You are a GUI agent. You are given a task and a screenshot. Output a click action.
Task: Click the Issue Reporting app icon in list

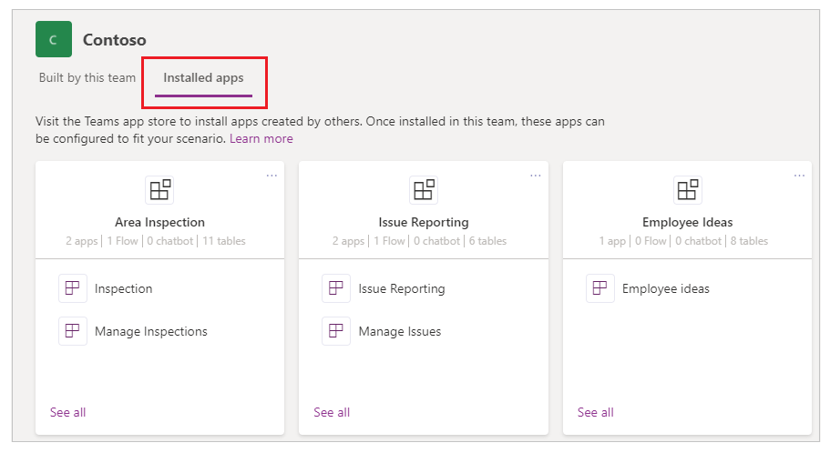(336, 288)
